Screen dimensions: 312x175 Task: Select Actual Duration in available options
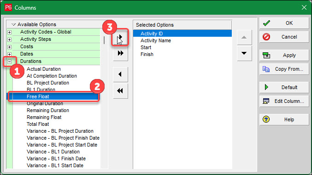pyautogui.click(x=44, y=69)
